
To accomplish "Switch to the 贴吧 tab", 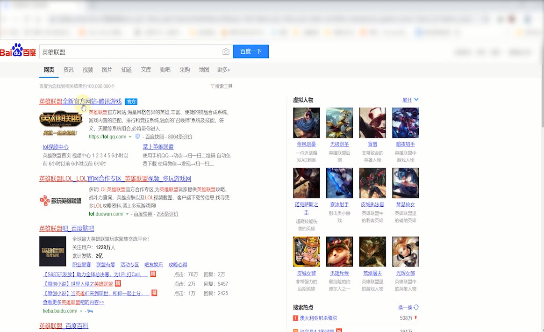I will pyautogui.click(x=165, y=70).
